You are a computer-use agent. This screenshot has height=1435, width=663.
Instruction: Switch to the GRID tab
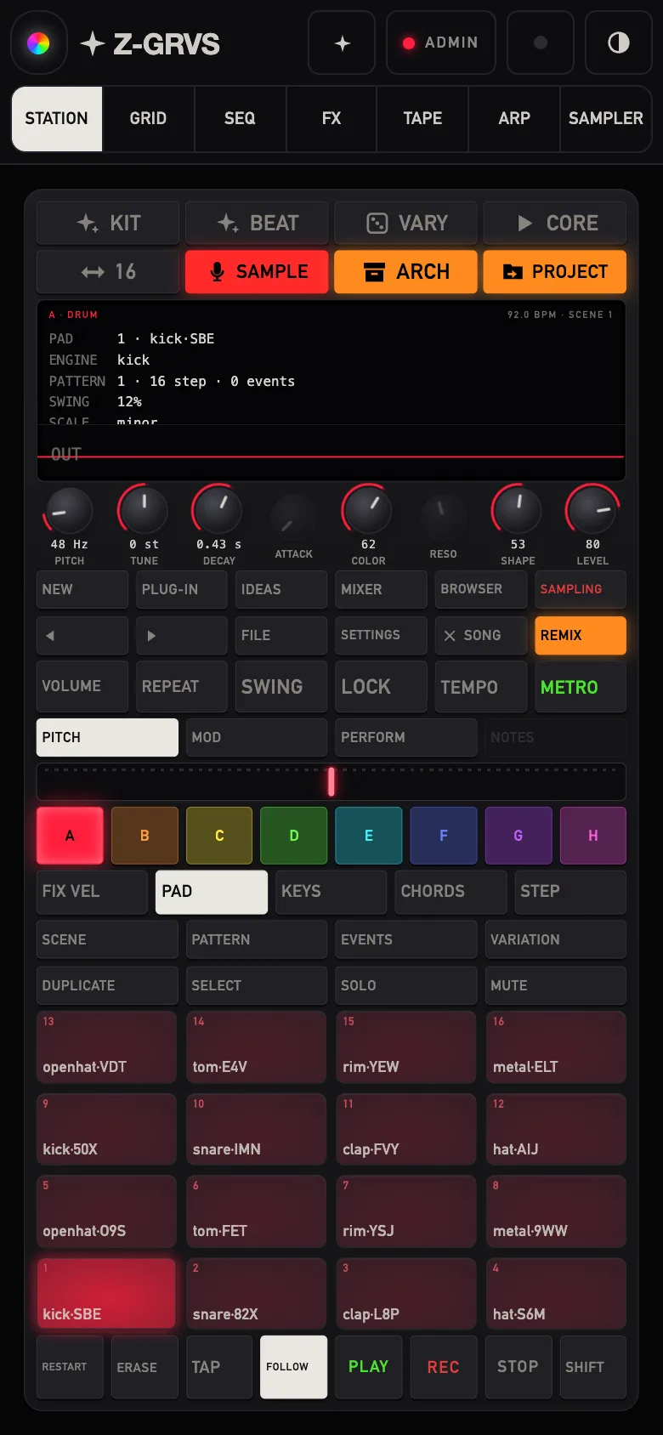click(148, 118)
